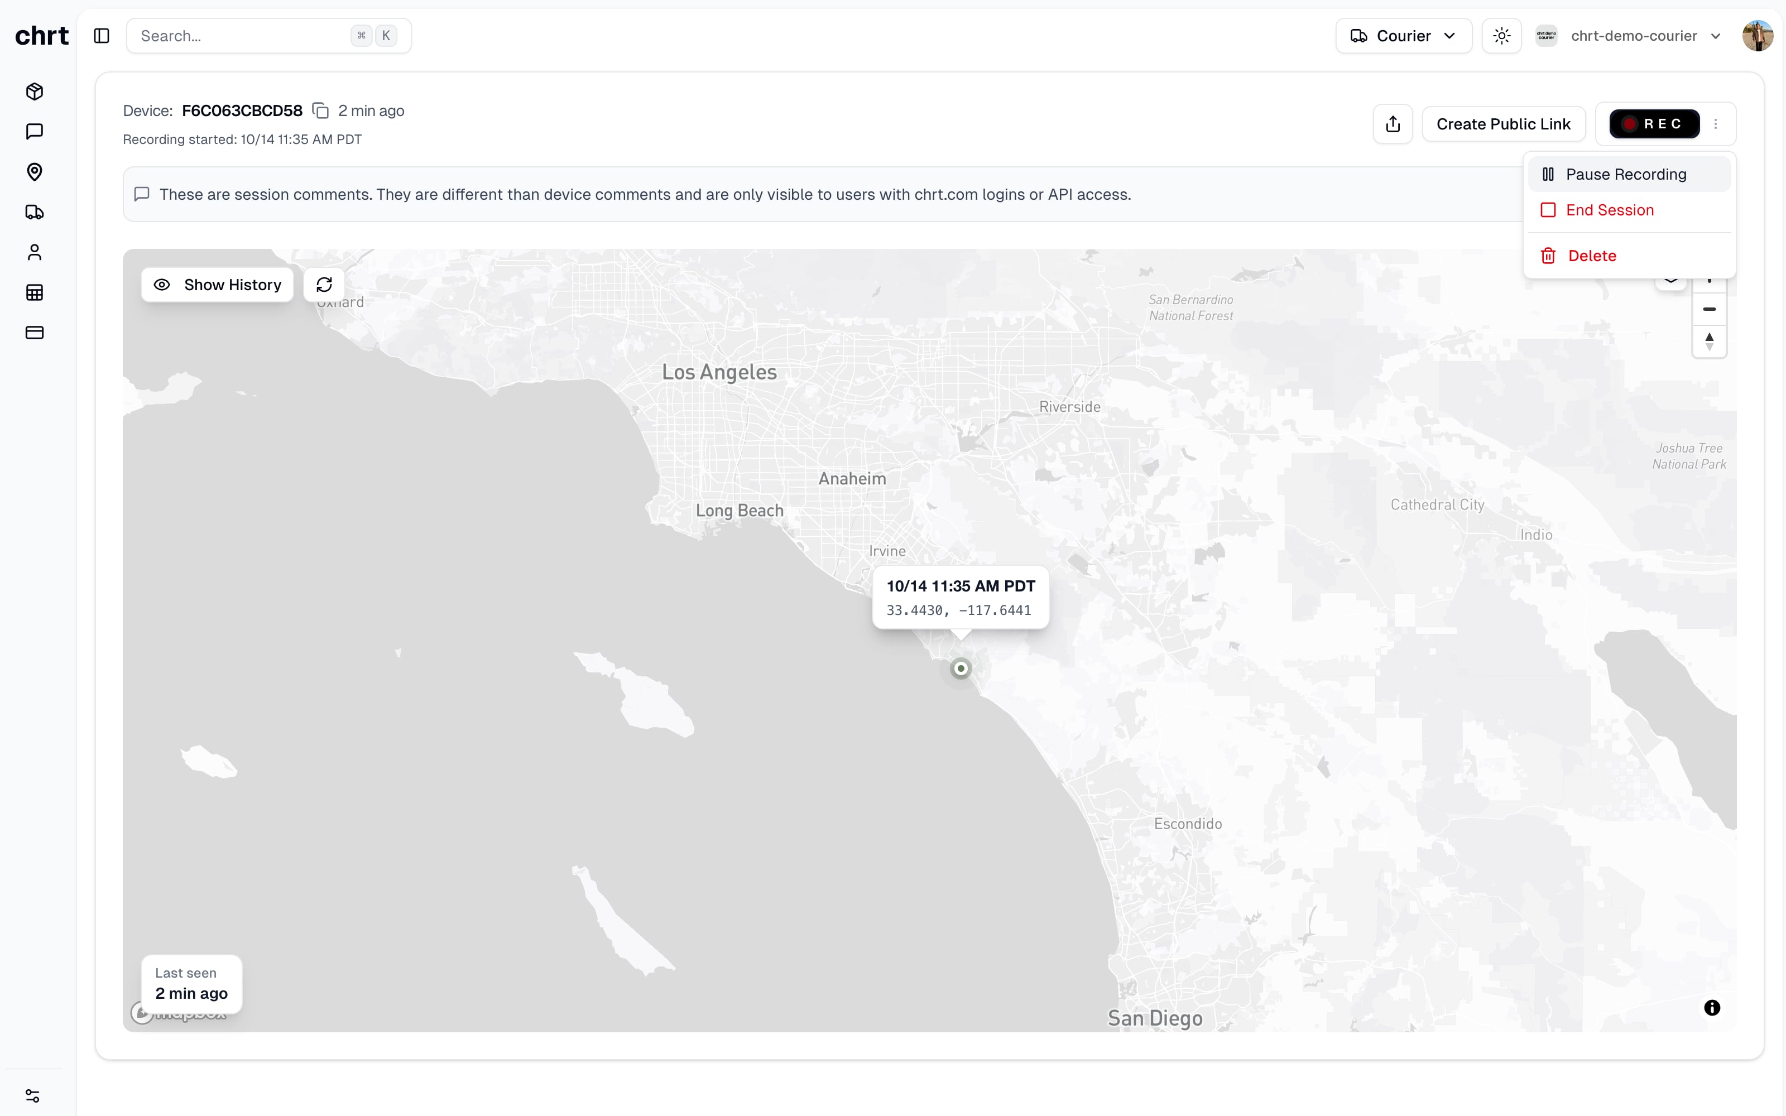Viewport: 1786px width, 1116px height.
Task: Open the package box sidebar icon
Action: pos(34,92)
